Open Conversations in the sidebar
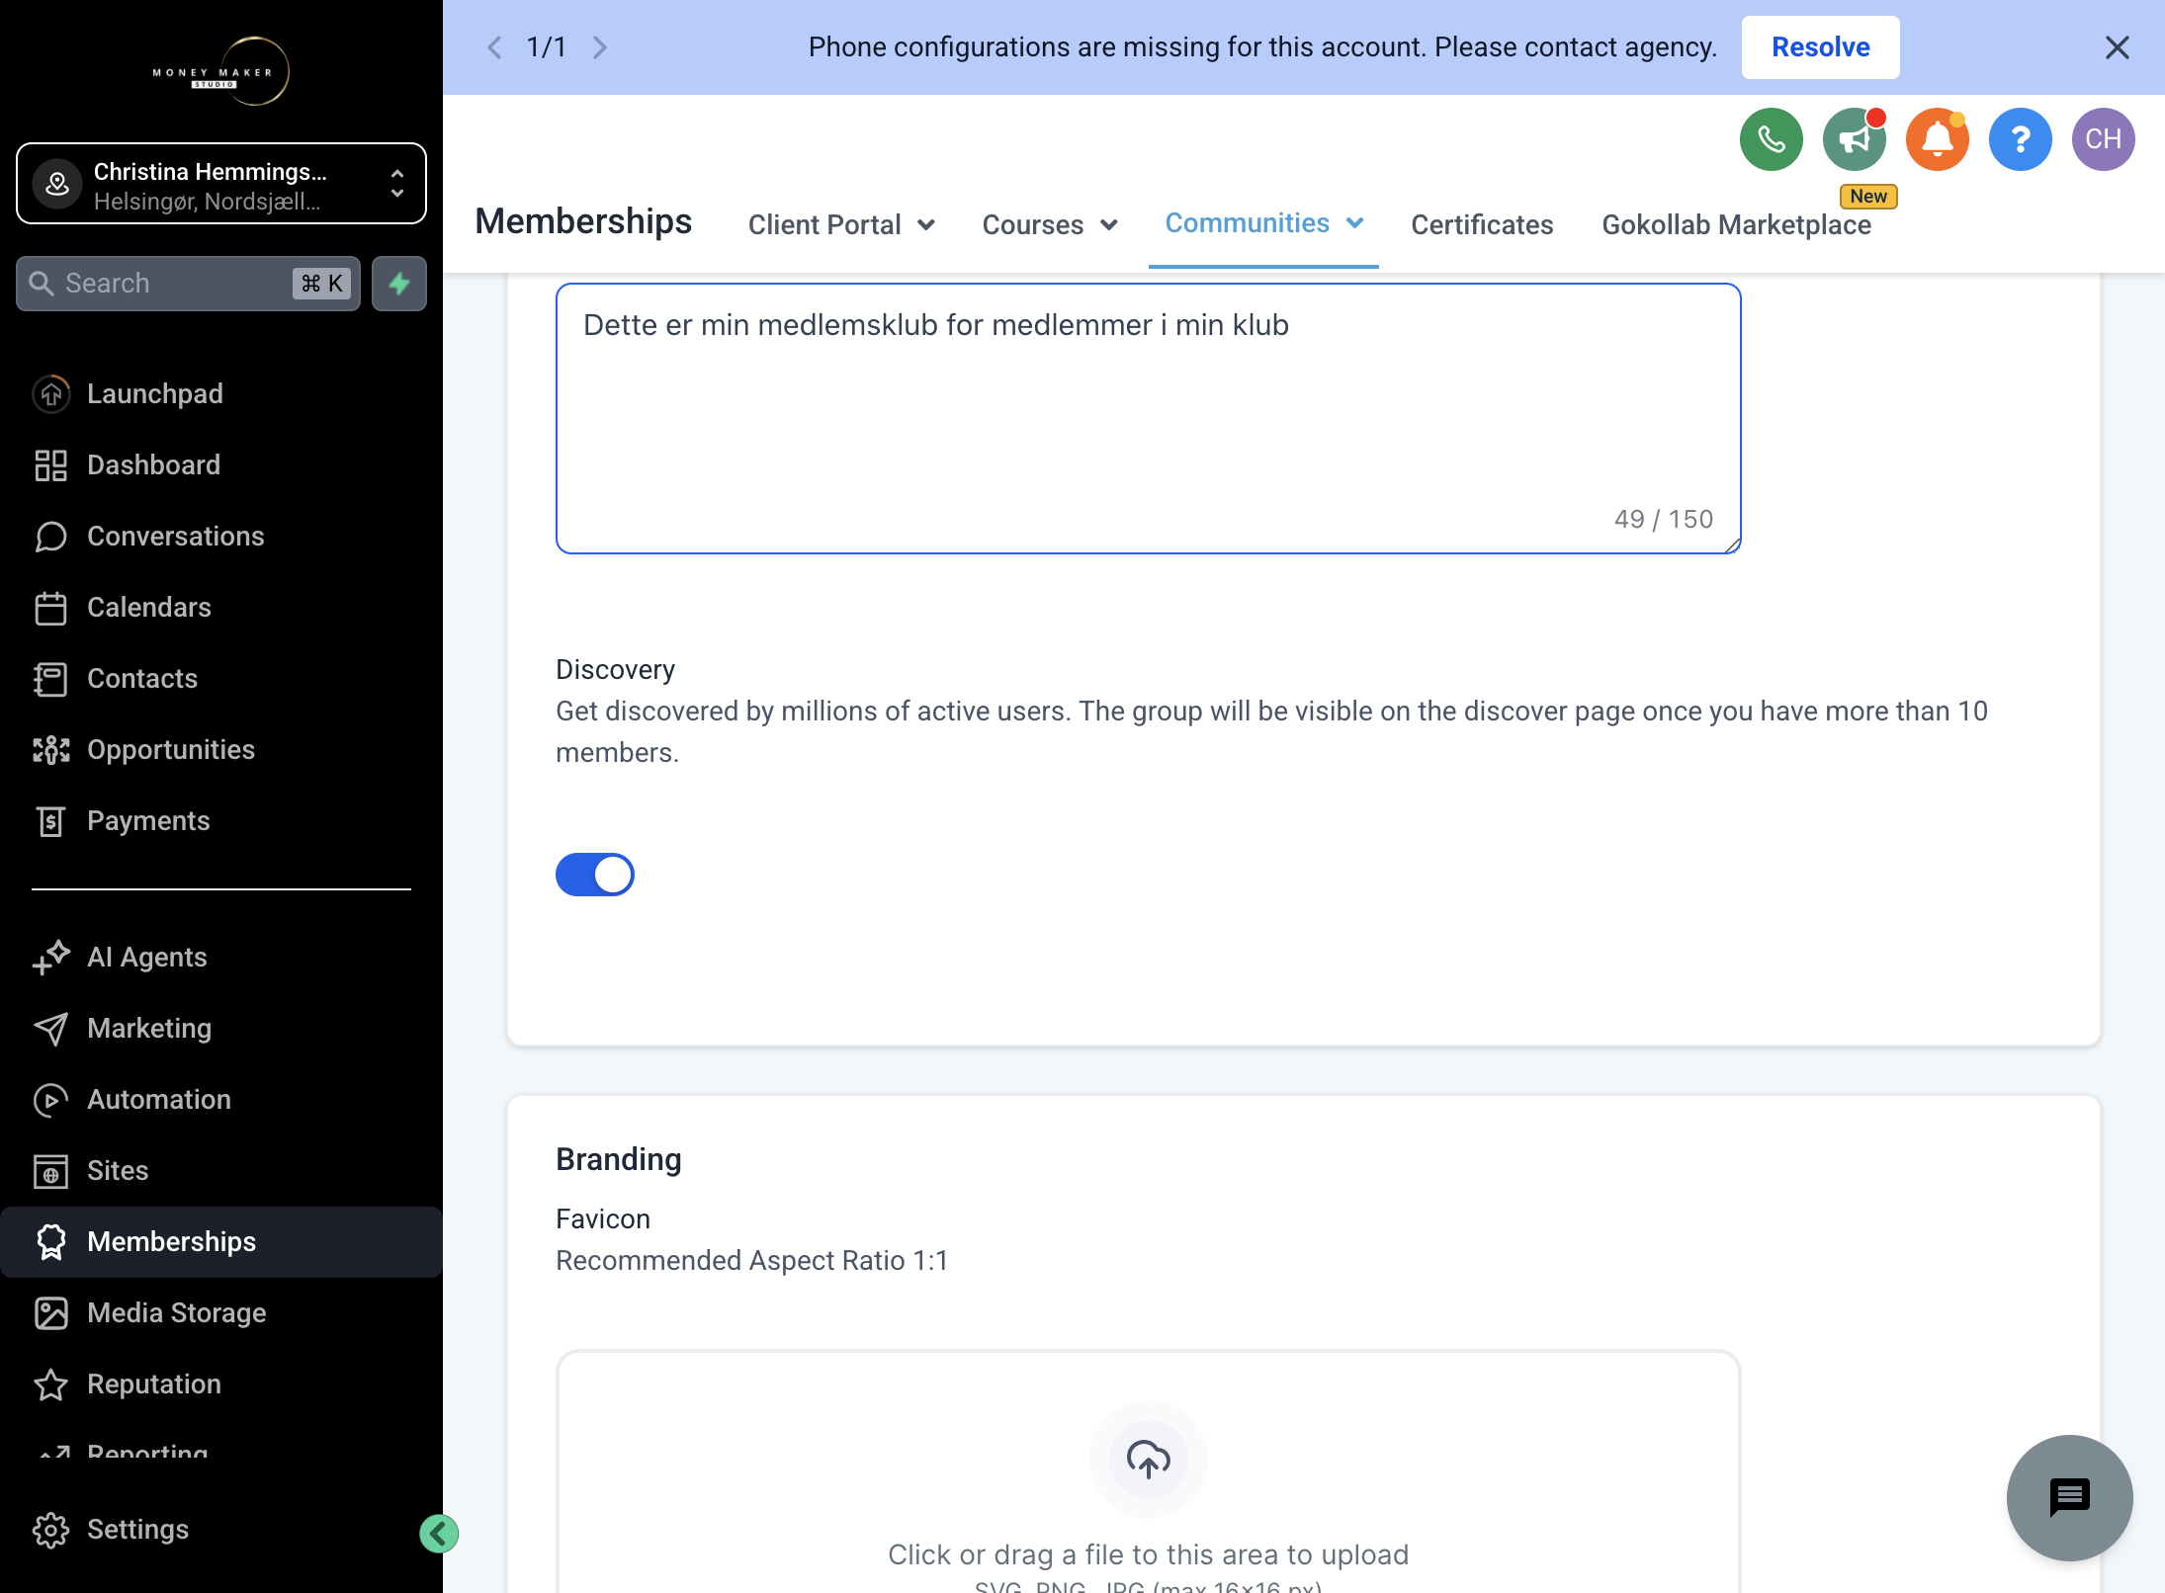This screenshot has height=1593, width=2165. coord(221,536)
